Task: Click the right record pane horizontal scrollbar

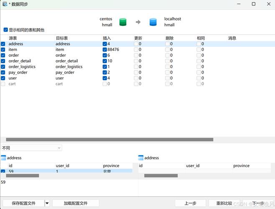Action: click(x=161, y=176)
